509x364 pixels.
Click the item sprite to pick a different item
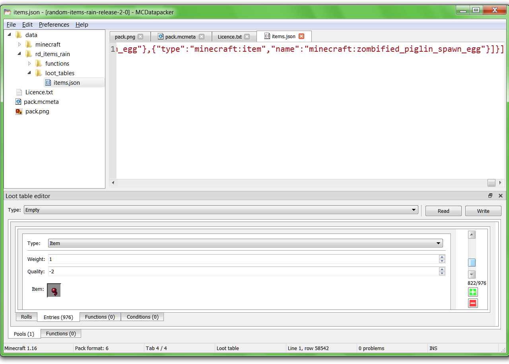coord(54,290)
